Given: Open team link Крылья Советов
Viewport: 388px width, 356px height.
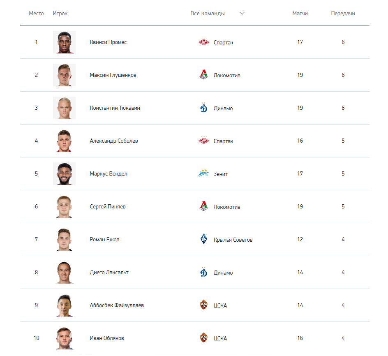Looking at the screenshot, I should [233, 240].
